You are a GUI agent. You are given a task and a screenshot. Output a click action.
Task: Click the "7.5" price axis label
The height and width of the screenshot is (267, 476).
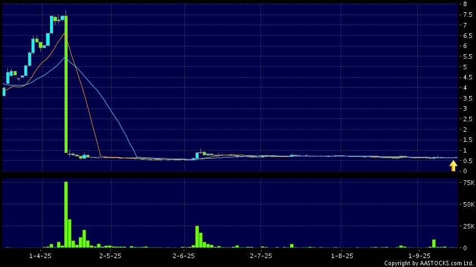click(468, 15)
